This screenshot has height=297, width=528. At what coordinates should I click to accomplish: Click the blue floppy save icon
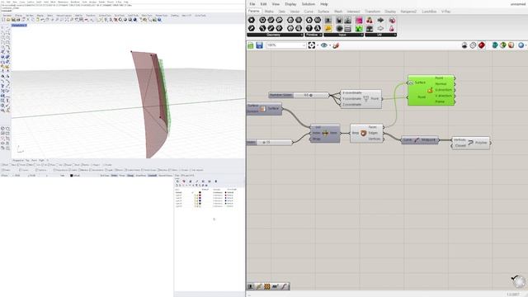(x=259, y=45)
